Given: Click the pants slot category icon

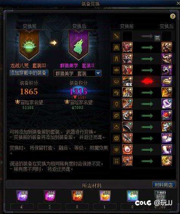Looking at the screenshot, I should coord(116,59).
